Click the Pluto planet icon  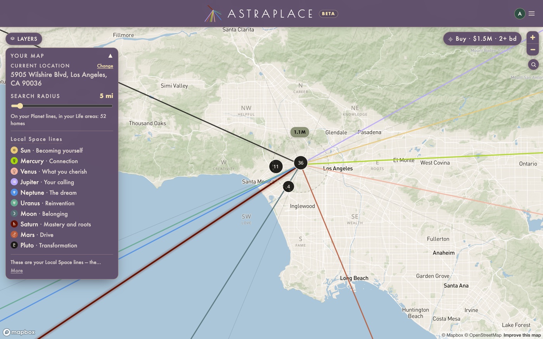14,245
